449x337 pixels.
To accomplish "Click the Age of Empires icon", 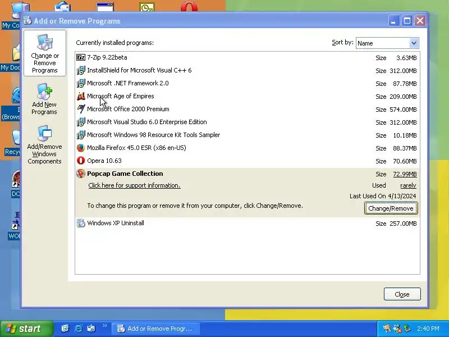I will point(81,96).
